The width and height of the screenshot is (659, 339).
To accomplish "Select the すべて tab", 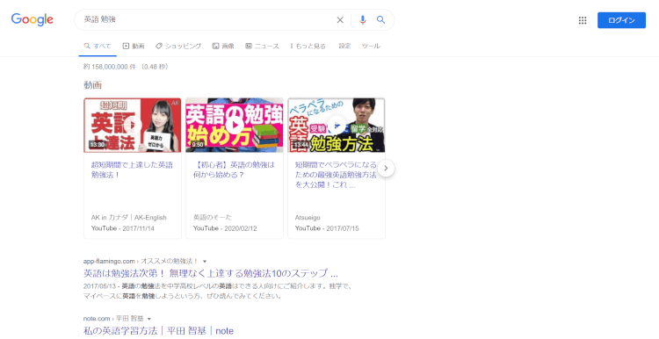I will click(x=98, y=47).
